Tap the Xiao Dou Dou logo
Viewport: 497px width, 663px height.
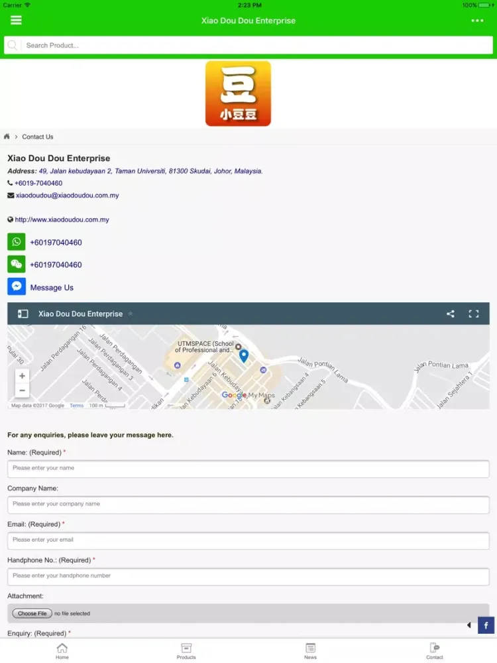point(238,93)
